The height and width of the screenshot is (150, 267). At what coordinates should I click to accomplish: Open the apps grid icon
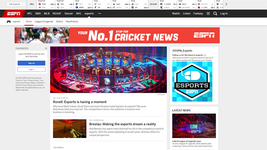point(208,14)
